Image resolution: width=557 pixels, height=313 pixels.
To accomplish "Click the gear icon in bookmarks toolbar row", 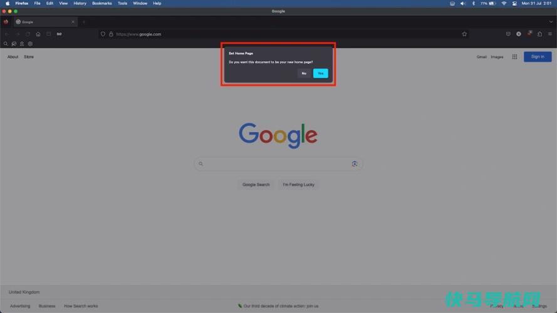I will pyautogui.click(x=30, y=44).
